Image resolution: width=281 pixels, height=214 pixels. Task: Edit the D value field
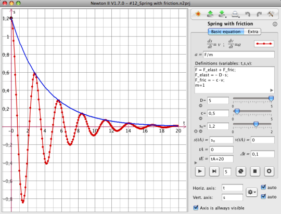tap(218, 100)
